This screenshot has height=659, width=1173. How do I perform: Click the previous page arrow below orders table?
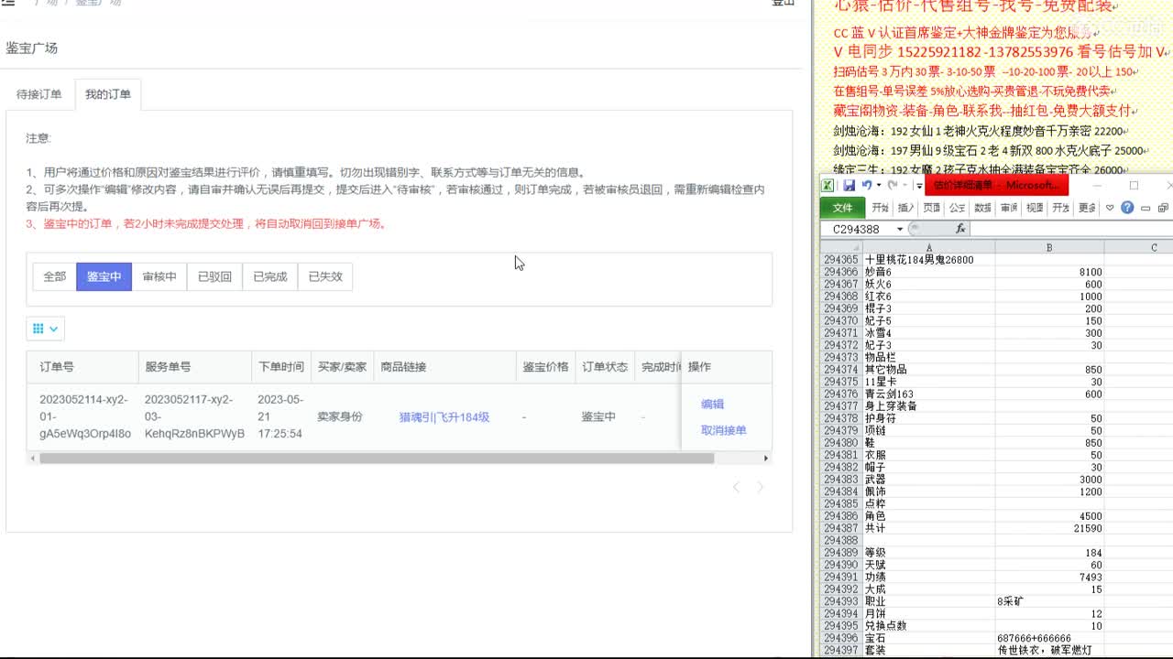click(736, 488)
